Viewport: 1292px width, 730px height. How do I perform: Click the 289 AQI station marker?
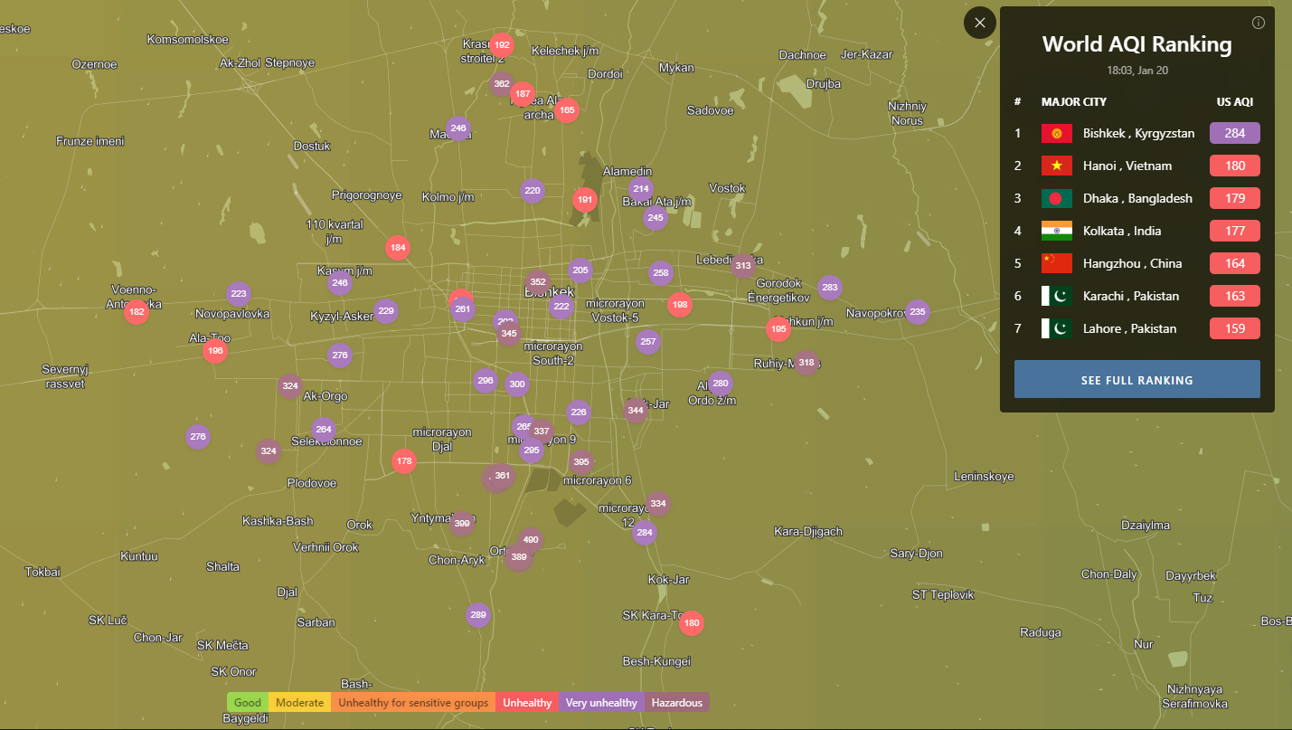[x=478, y=616]
